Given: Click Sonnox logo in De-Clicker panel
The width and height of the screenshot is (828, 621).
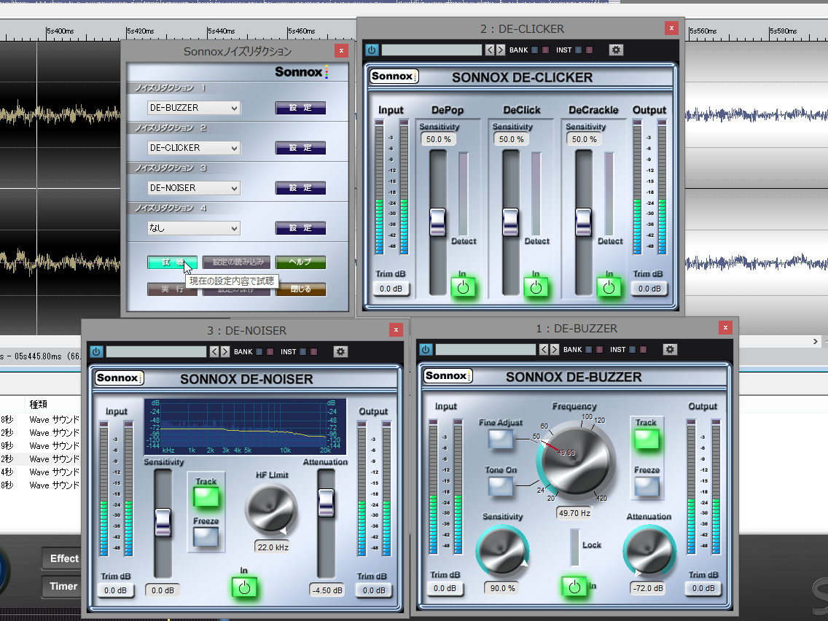Looking at the screenshot, I should tap(394, 76).
